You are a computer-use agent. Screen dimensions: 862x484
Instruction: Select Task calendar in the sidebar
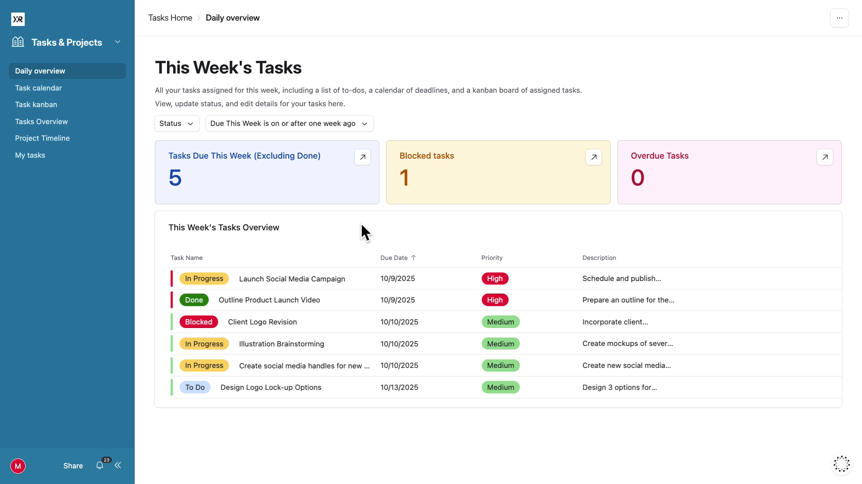38,88
